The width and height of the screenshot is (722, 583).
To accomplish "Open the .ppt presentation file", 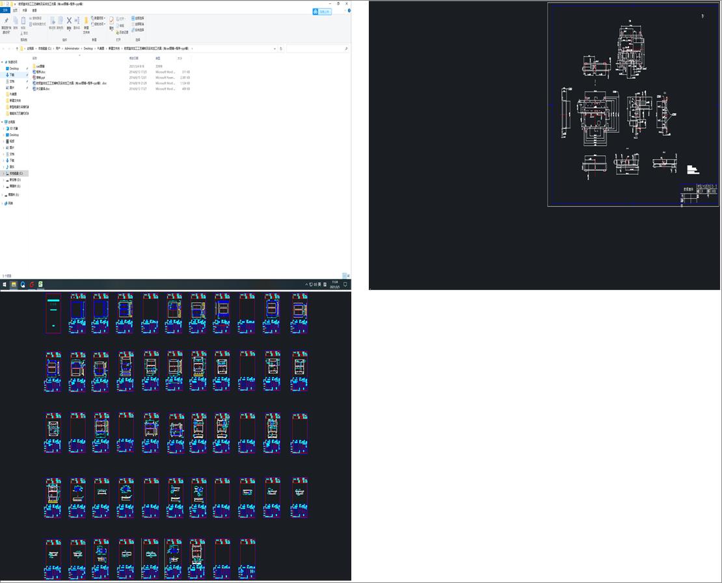I will coord(40,77).
